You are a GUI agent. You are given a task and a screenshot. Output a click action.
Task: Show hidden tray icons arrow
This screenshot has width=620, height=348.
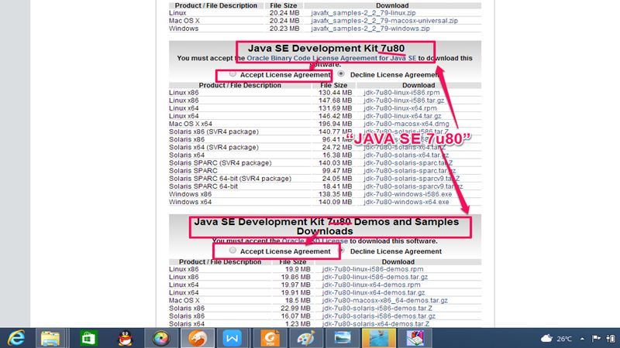(x=582, y=339)
